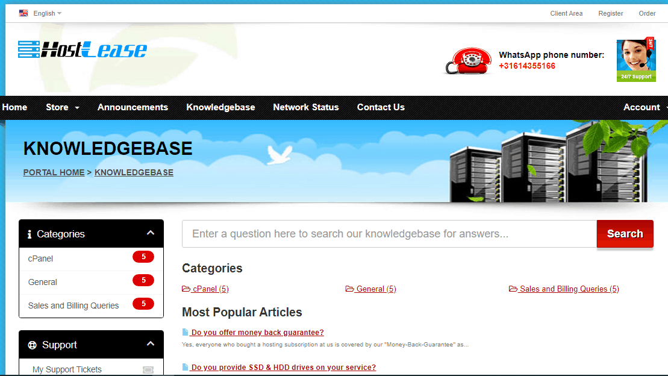This screenshot has height=376, width=668.
Task: Click the SSD & HDD article document icon
Action: point(186,367)
